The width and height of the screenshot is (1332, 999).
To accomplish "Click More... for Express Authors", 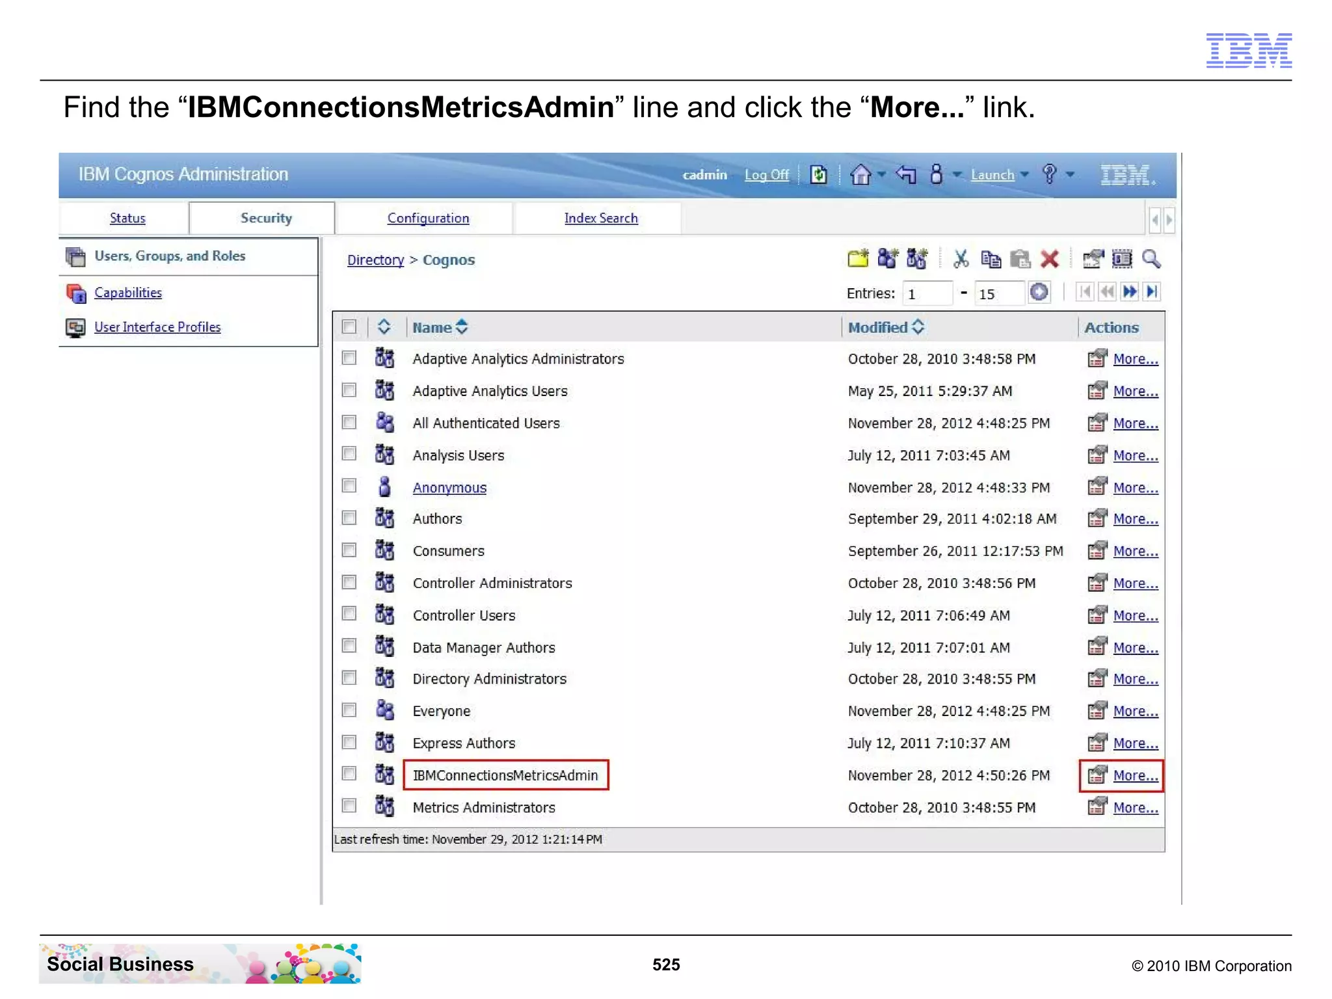I will [1136, 743].
